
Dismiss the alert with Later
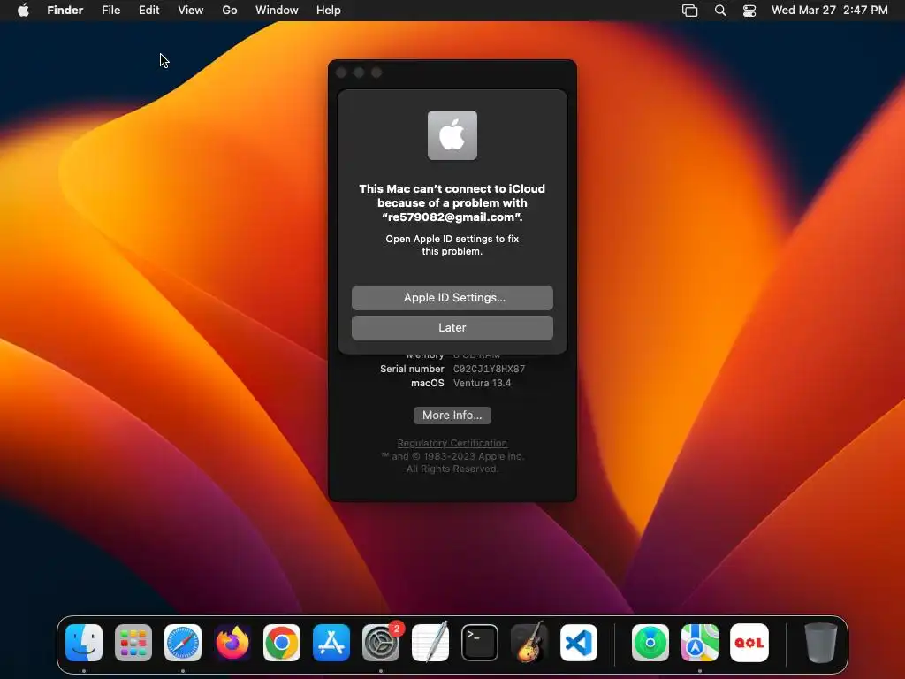(x=452, y=327)
